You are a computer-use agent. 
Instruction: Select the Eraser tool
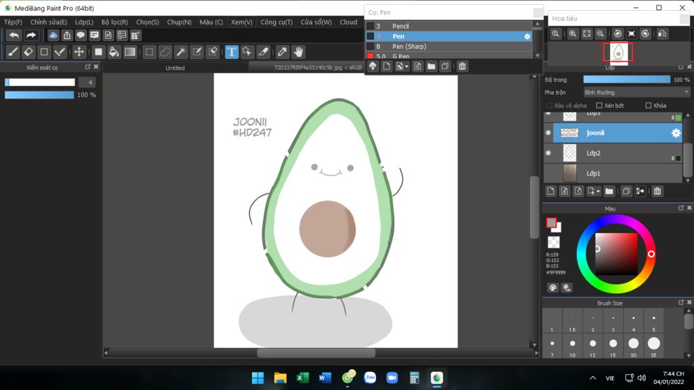(28, 52)
